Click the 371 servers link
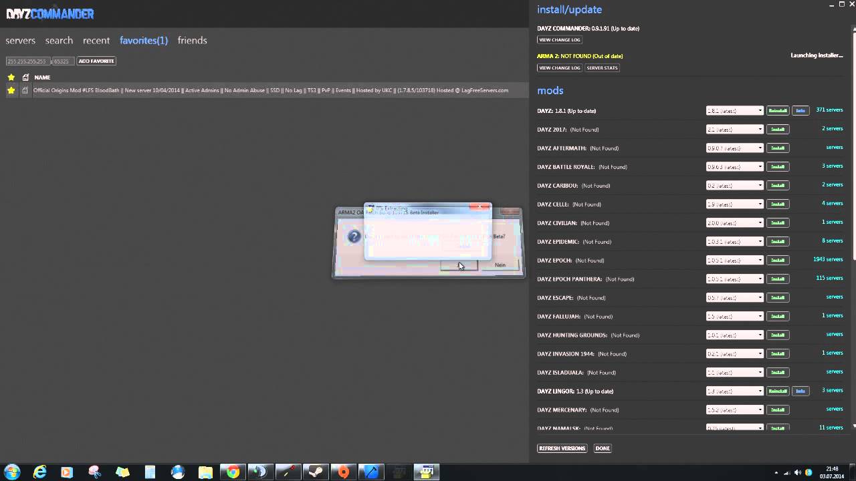The height and width of the screenshot is (481, 856). coord(829,110)
